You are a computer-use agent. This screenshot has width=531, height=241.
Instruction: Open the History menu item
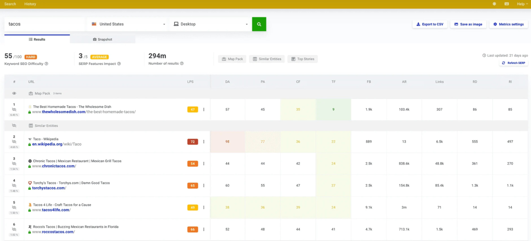[x=30, y=4]
